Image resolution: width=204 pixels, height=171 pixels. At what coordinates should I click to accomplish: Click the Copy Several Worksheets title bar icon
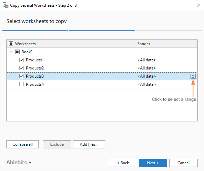[x=6, y=5]
